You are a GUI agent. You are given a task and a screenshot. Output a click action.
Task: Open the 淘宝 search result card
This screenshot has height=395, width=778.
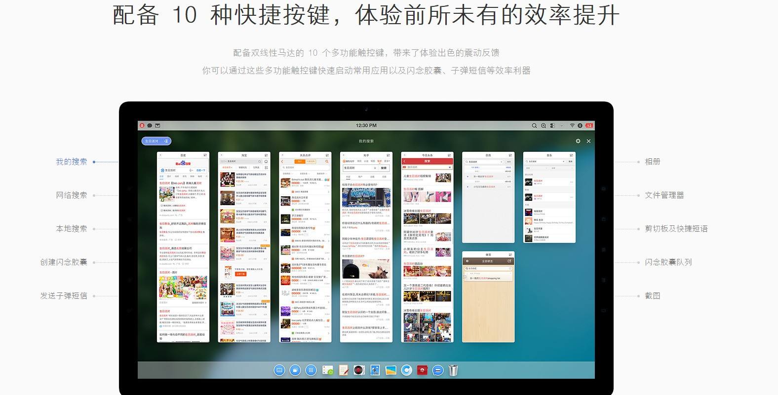[244, 247]
